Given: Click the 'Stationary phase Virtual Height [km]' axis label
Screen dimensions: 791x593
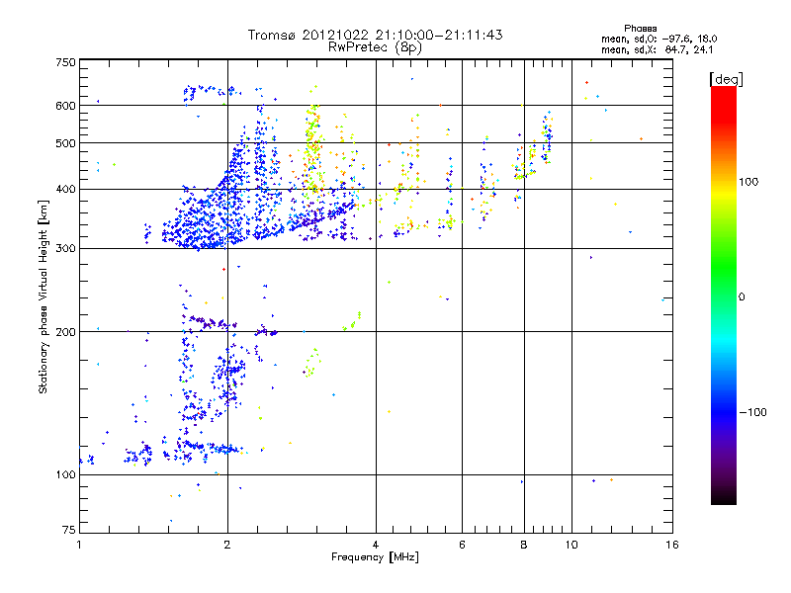Looking at the screenshot, I should point(43,296).
